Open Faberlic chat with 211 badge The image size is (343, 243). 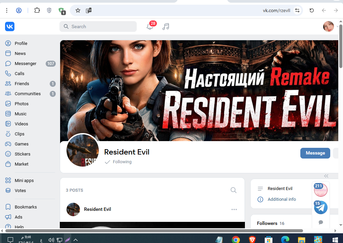pyautogui.click(x=321, y=190)
